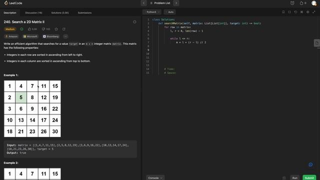Click highlighted cell 5 in Example 1 matrix
This screenshot has width=320, height=180.
click(x=21, y=97)
